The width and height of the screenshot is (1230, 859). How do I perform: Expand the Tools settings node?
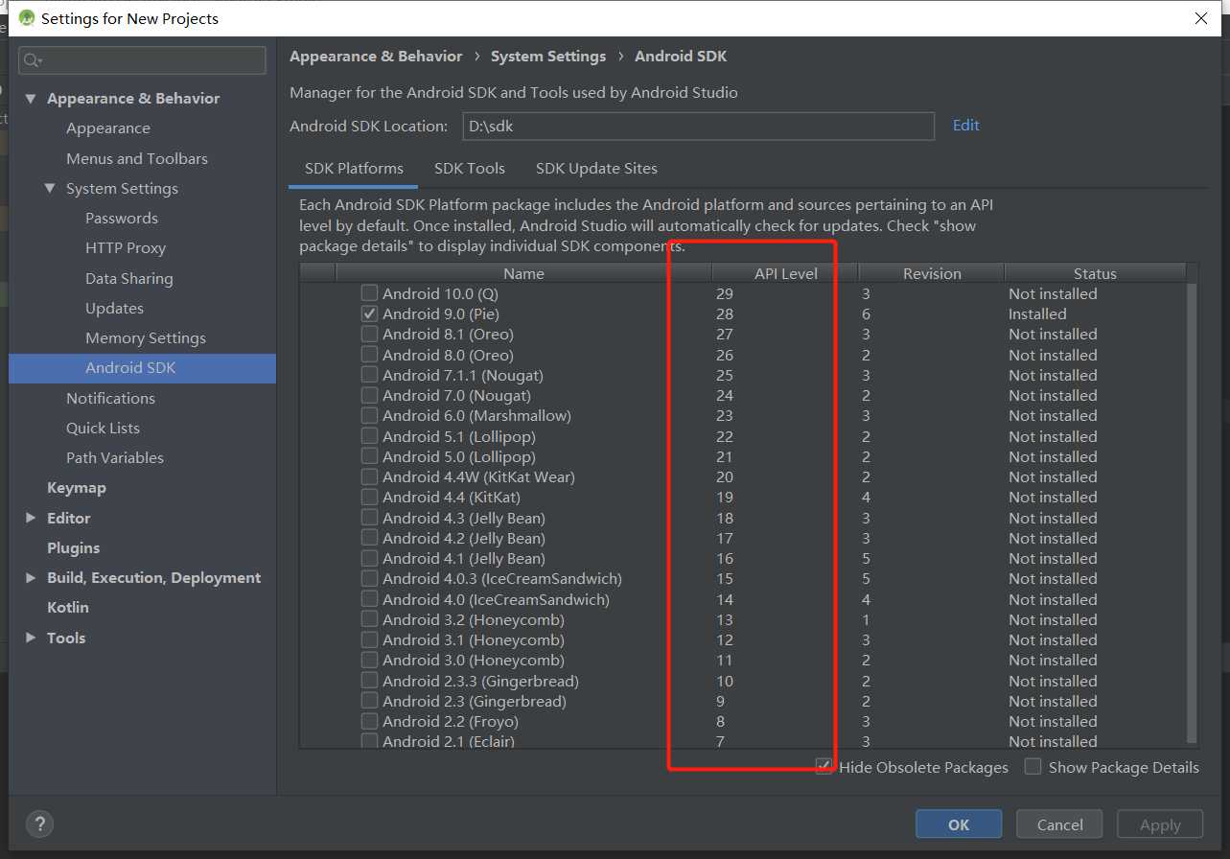pos(31,638)
